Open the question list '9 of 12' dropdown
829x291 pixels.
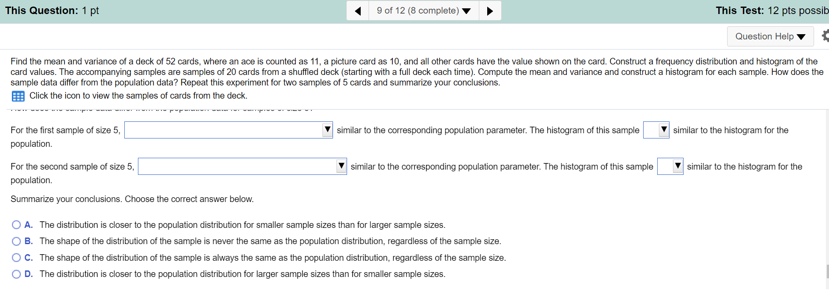pyautogui.click(x=424, y=11)
